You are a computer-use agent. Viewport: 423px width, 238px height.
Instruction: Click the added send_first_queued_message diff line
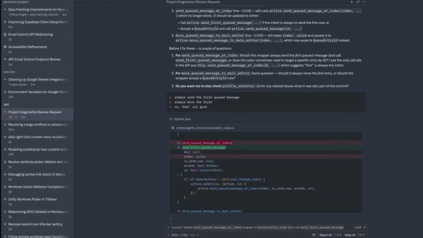pyautogui.click(x=266, y=148)
